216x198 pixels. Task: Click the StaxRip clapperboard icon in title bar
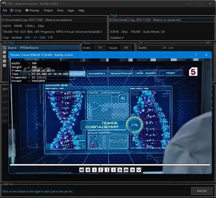tap(4, 4)
